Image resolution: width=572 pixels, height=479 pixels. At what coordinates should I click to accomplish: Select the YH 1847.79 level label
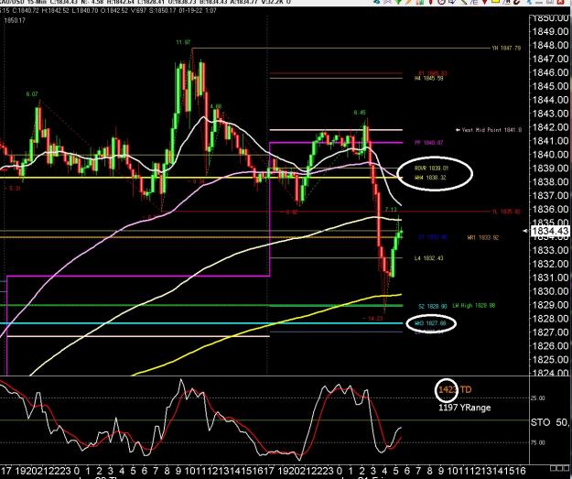tap(506, 49)
